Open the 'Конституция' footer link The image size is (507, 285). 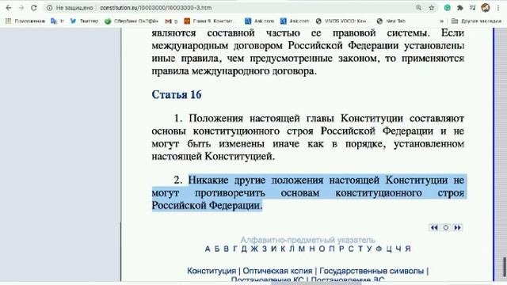pos(212,271)
